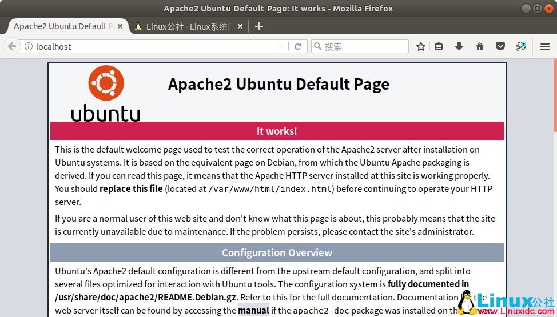Click the It works! banner
This screenshot has width=557, height=317.
coord(277,131)
